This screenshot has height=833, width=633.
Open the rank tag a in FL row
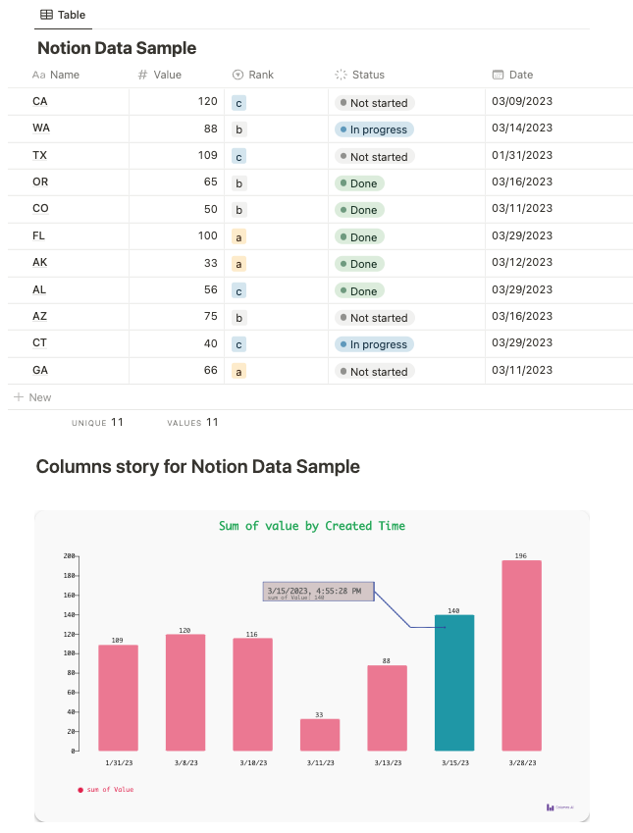(238, 237)
